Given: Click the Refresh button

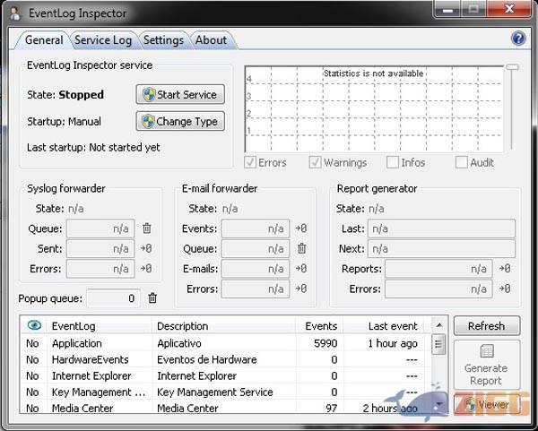Looking at the screenshot, I should tap(487, 326).
